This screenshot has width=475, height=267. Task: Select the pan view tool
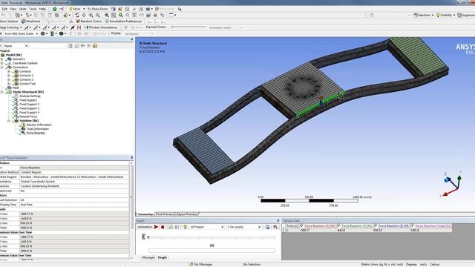(x=84, y=15)
